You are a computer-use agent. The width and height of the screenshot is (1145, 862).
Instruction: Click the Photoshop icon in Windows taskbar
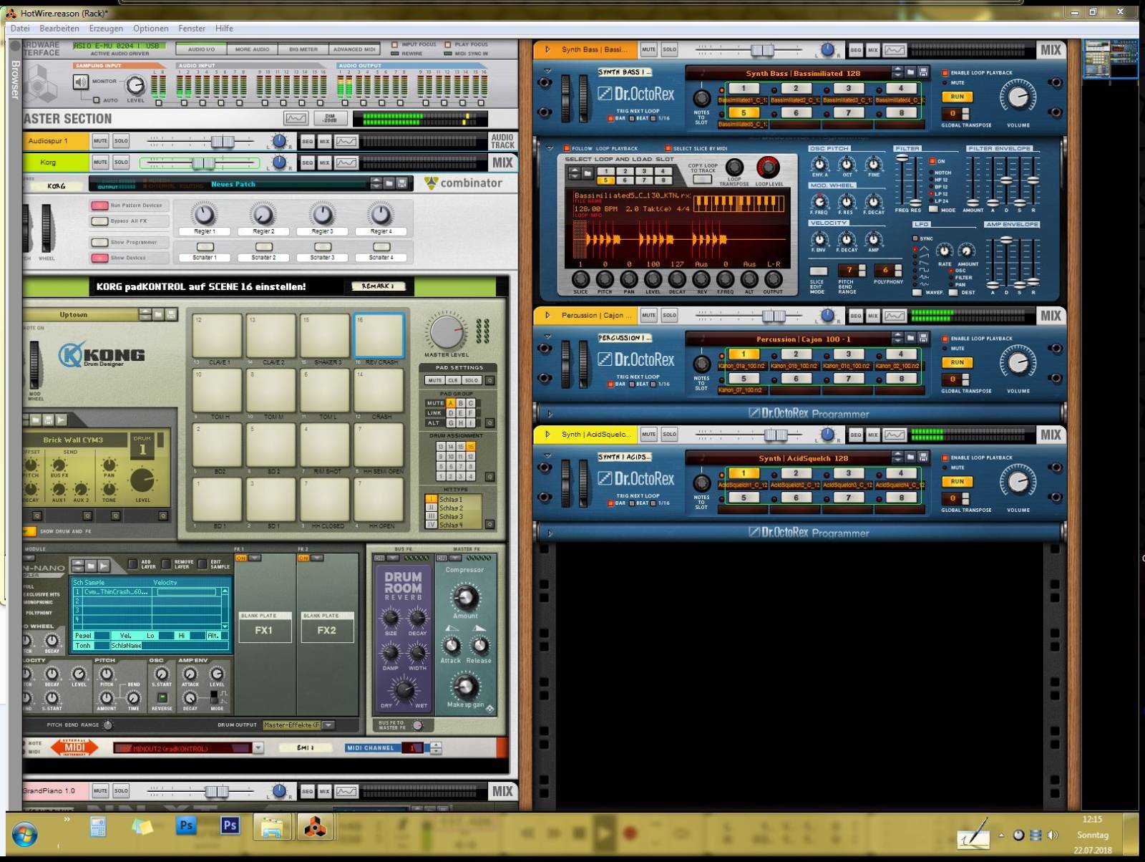tap(186, 825)
